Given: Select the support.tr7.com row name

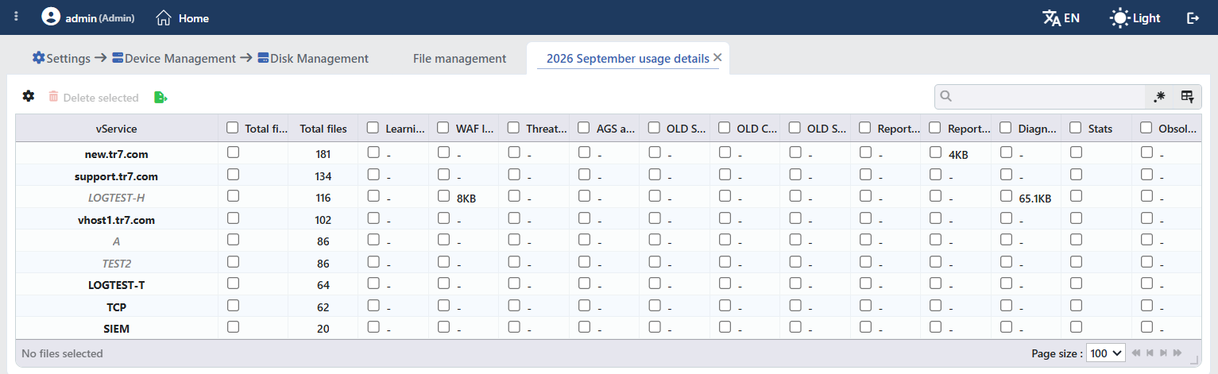Looking at the screenshot, I should (117, 176).
